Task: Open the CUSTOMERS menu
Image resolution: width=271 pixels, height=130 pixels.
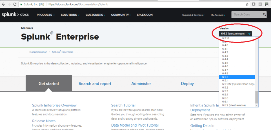Action: 95,15
